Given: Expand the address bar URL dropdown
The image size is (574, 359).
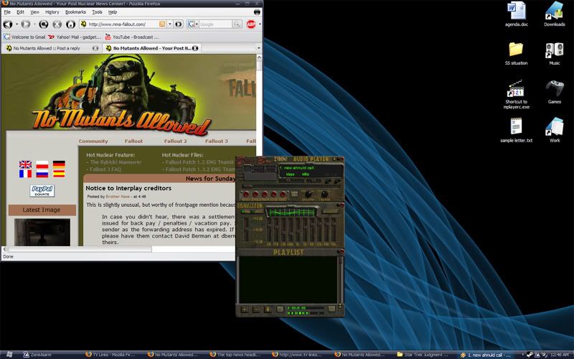Looking at the screenshot, I should (170, 24).
